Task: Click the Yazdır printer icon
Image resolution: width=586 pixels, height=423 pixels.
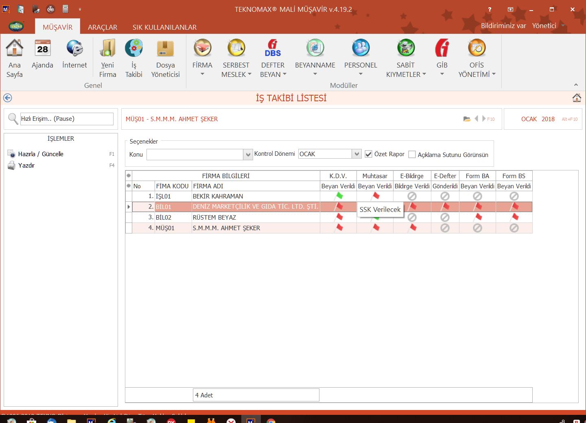Action: (11, 166)
